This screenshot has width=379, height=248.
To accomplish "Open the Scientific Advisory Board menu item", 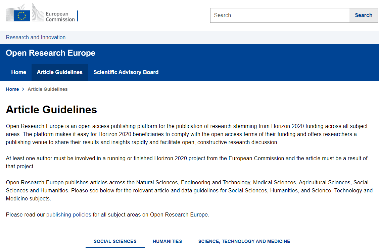I will point(126,72).
